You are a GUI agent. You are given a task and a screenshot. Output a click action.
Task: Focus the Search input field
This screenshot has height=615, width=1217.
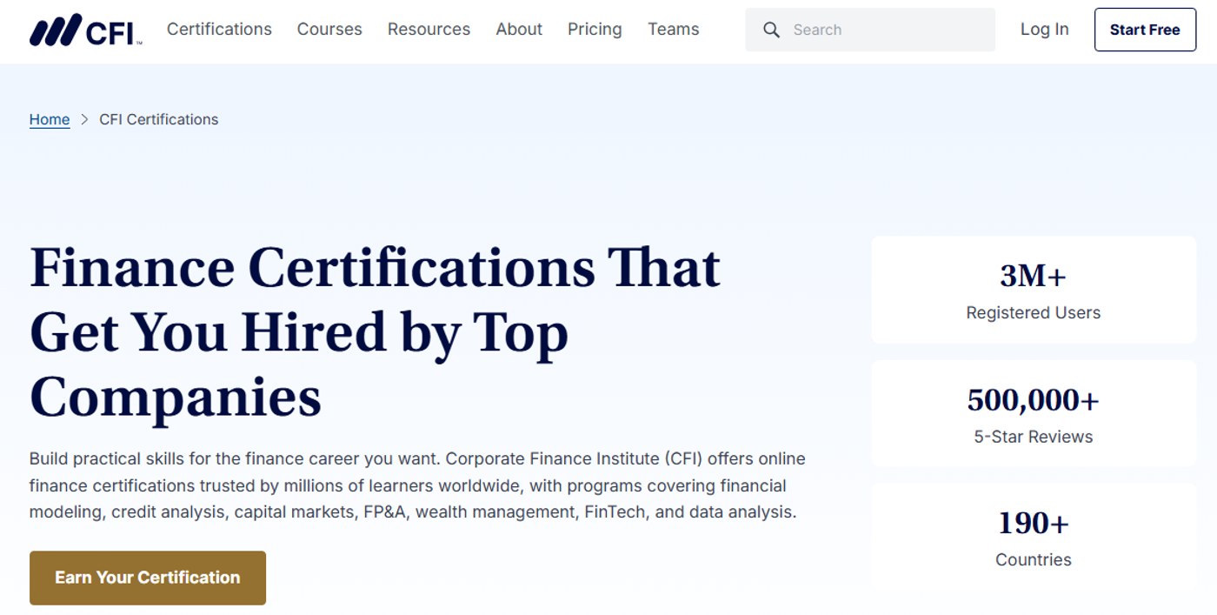870,30
